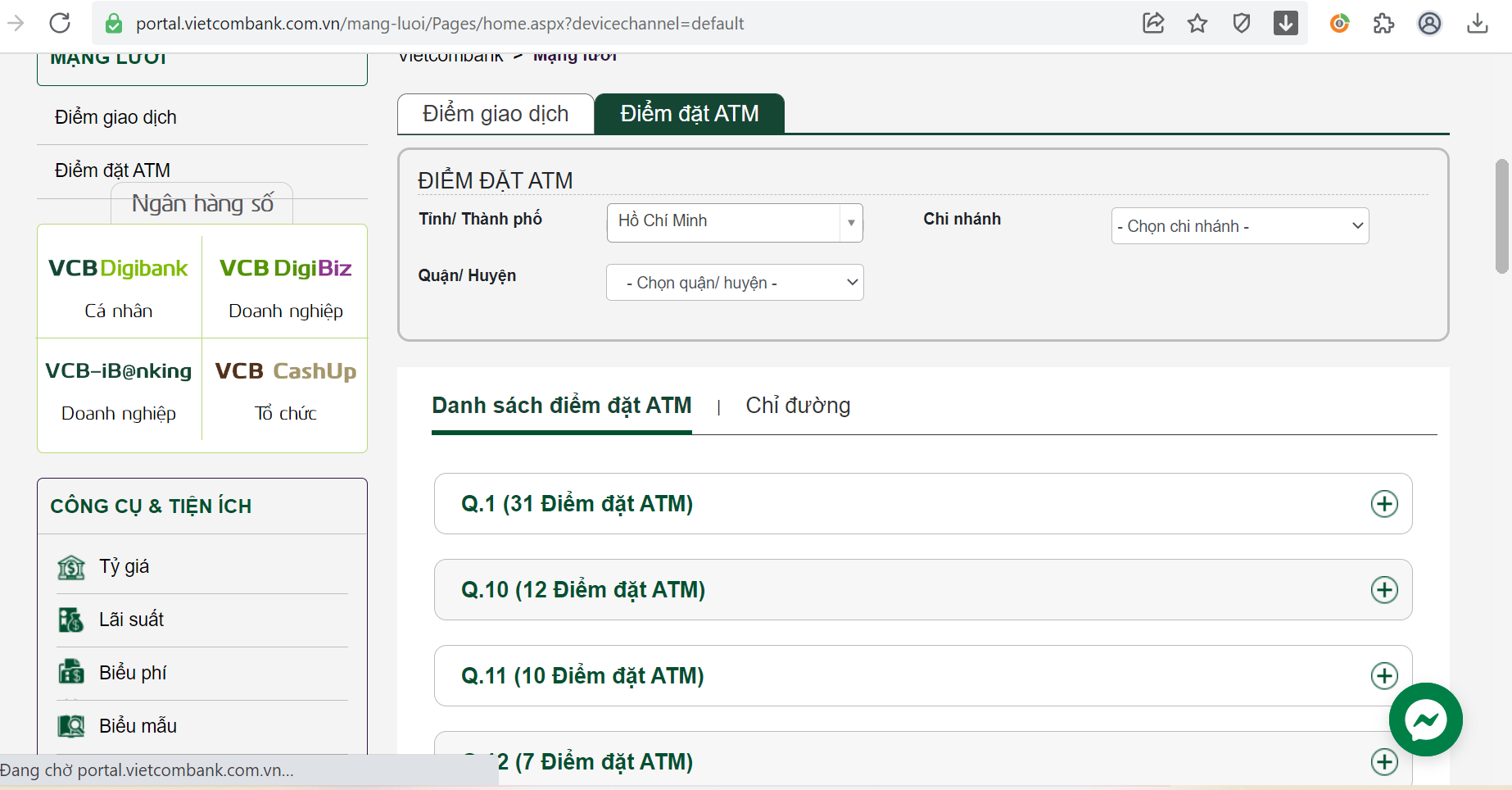
Task: Click the Lãi suất icon
Action: click(71, 620)
